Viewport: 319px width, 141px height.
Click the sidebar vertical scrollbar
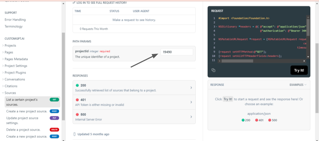tap(63, 76)
